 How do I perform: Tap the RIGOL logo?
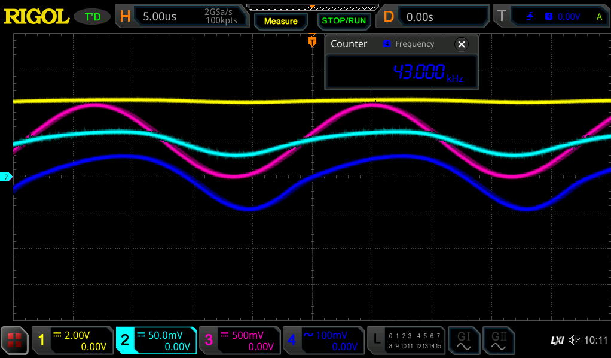(36, 17)
